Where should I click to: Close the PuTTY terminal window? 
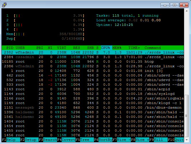click(184, 5)
